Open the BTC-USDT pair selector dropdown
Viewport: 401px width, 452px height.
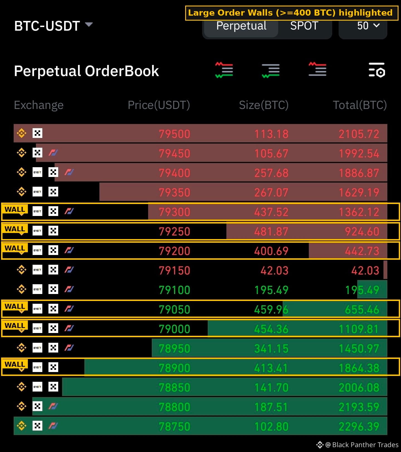tap(53, 26)
